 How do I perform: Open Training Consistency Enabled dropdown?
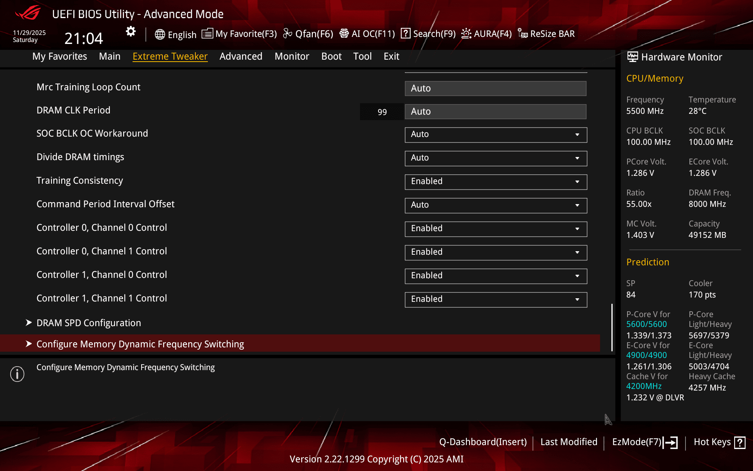coord(496,182)
